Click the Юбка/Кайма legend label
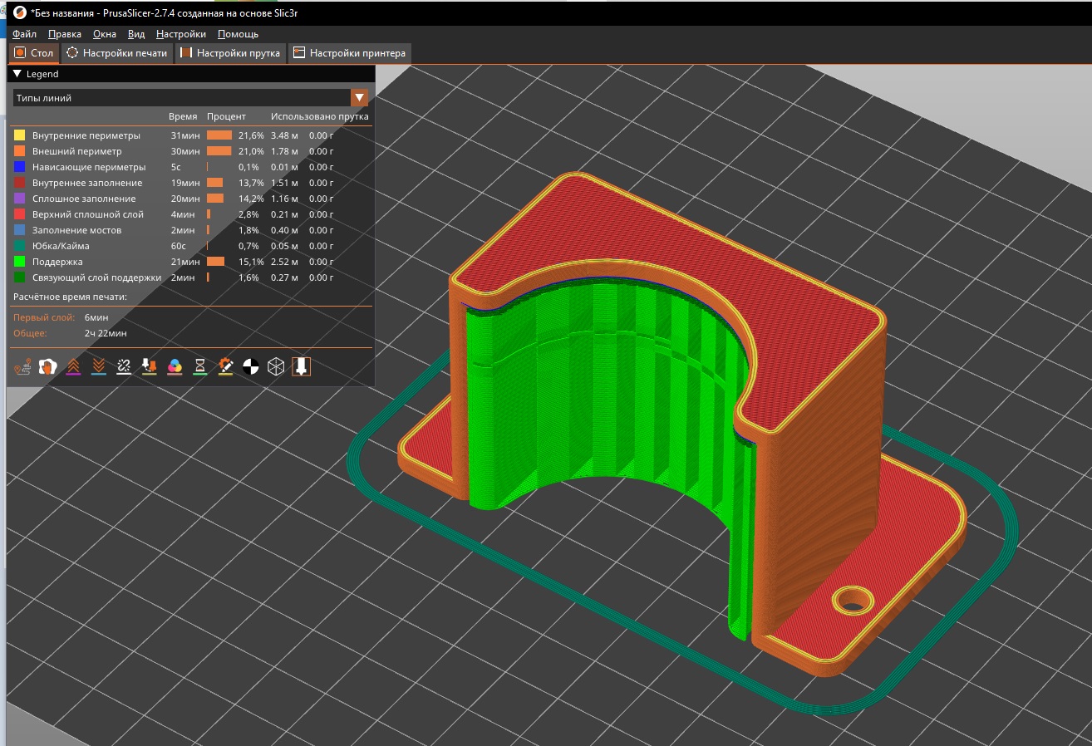This screenshot has width=1092, height=746. [61, 246]
